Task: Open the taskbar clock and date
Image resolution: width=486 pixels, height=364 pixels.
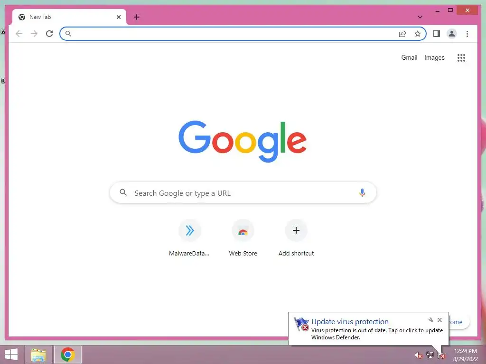Action: tap(465, 355)
